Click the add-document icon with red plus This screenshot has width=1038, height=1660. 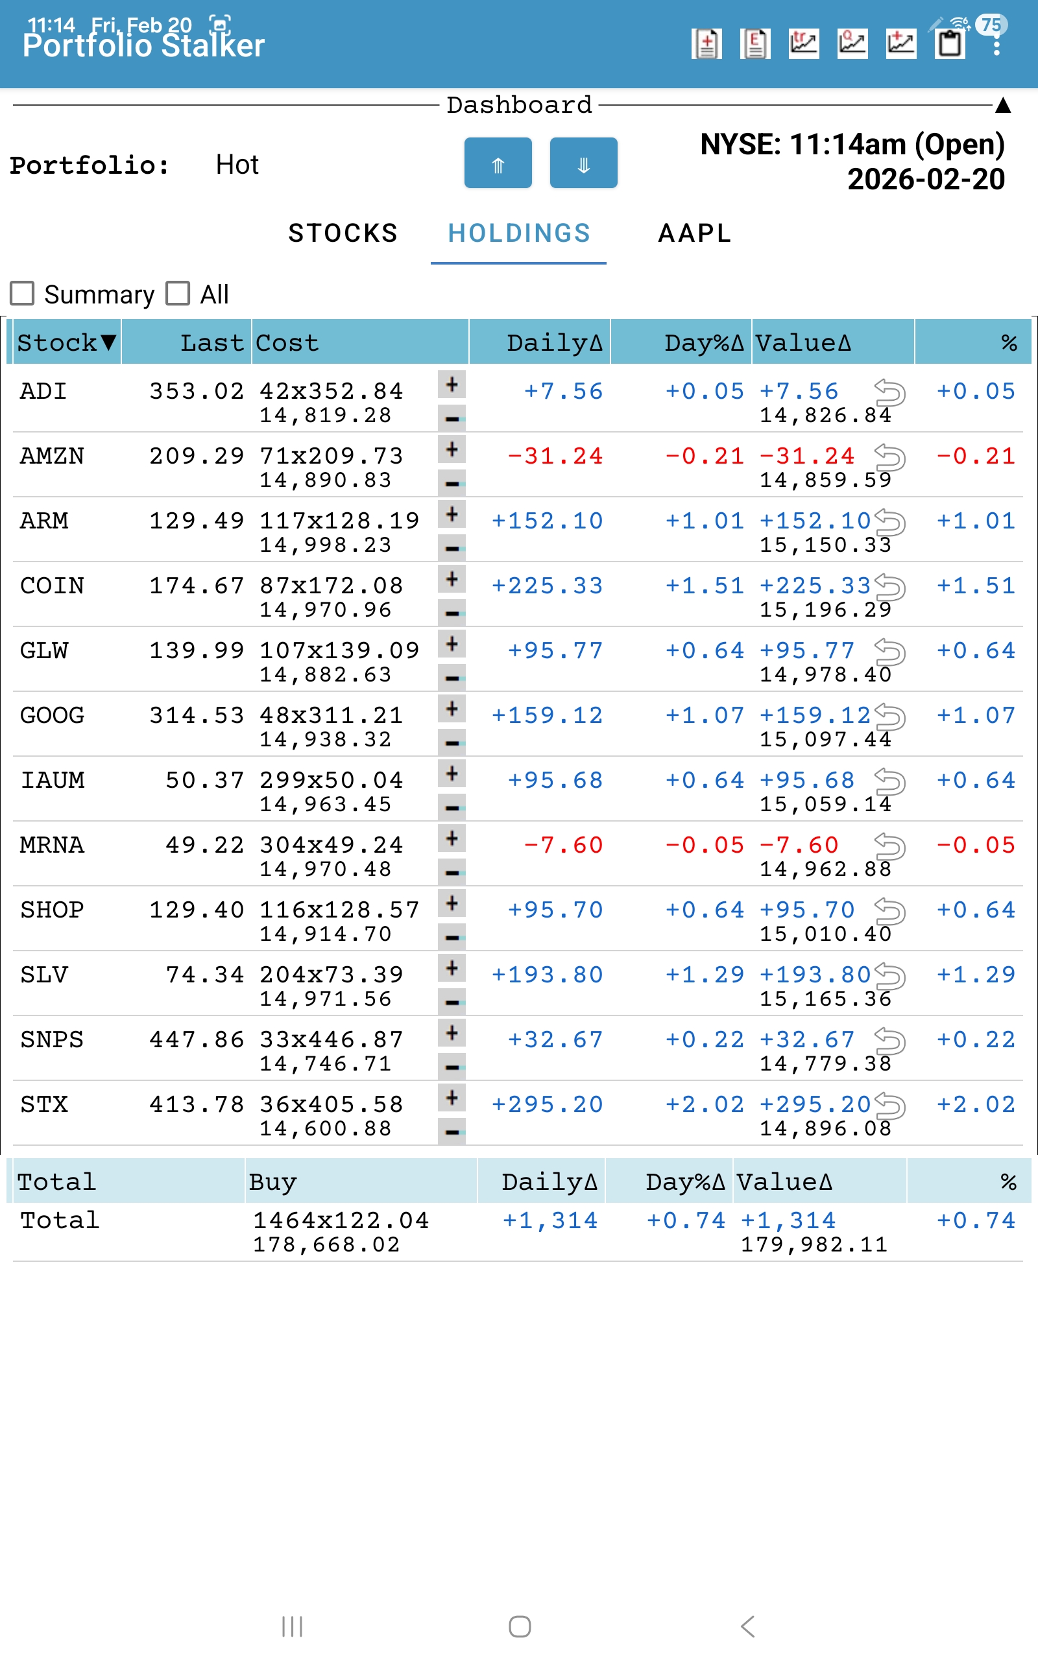coord(706,45)
